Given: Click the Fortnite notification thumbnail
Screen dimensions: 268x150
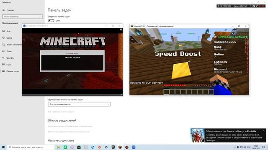Looking at the screenshot, I should [198, 135].
